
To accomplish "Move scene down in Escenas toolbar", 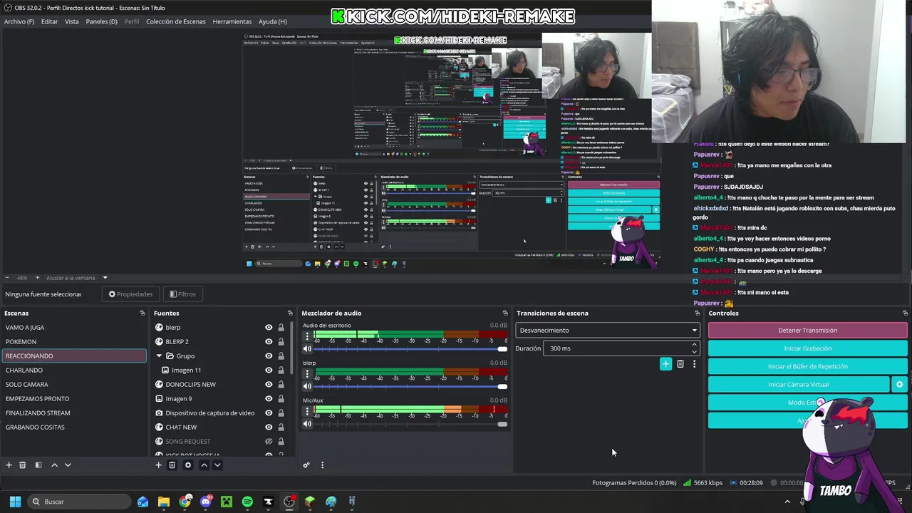I will click(68, 465).
